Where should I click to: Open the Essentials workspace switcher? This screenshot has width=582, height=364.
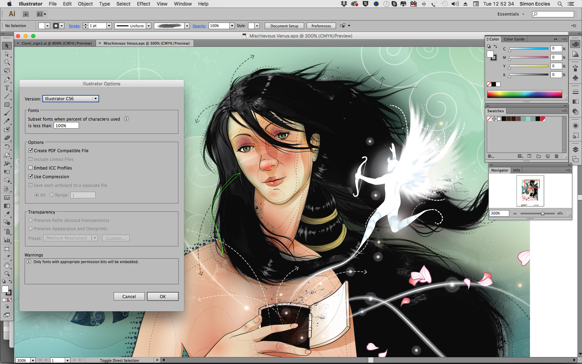pyautogui.click(x=511, y=14)
